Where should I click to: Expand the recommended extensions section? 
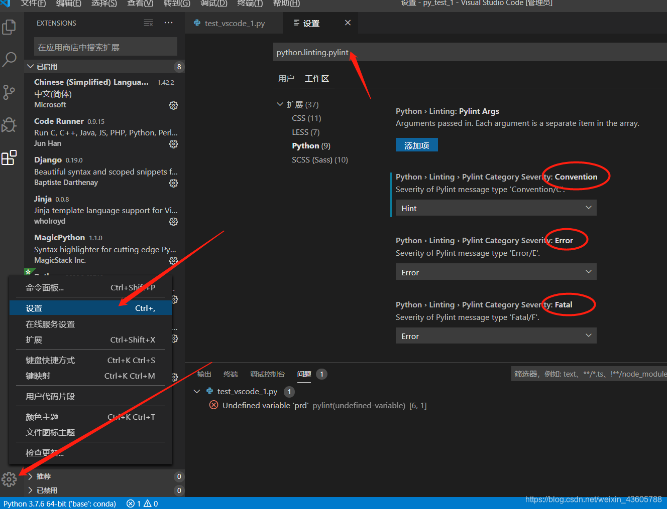[x=31, y=476]
